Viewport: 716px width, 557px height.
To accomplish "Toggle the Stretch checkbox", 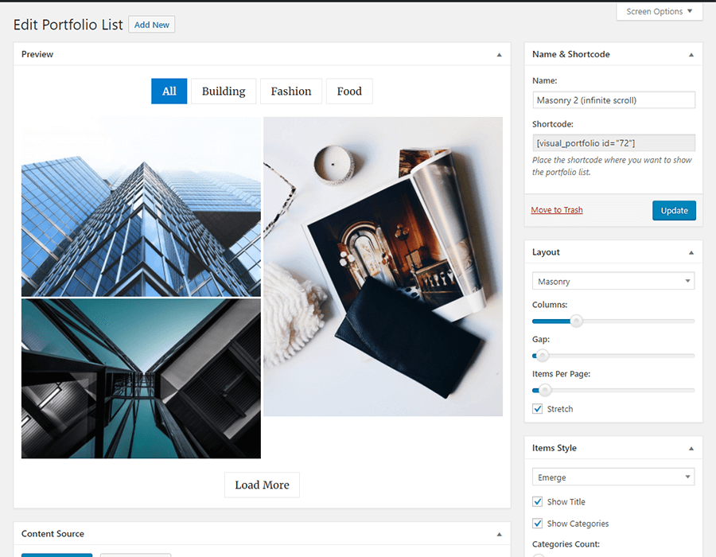I will pos(538,409).
